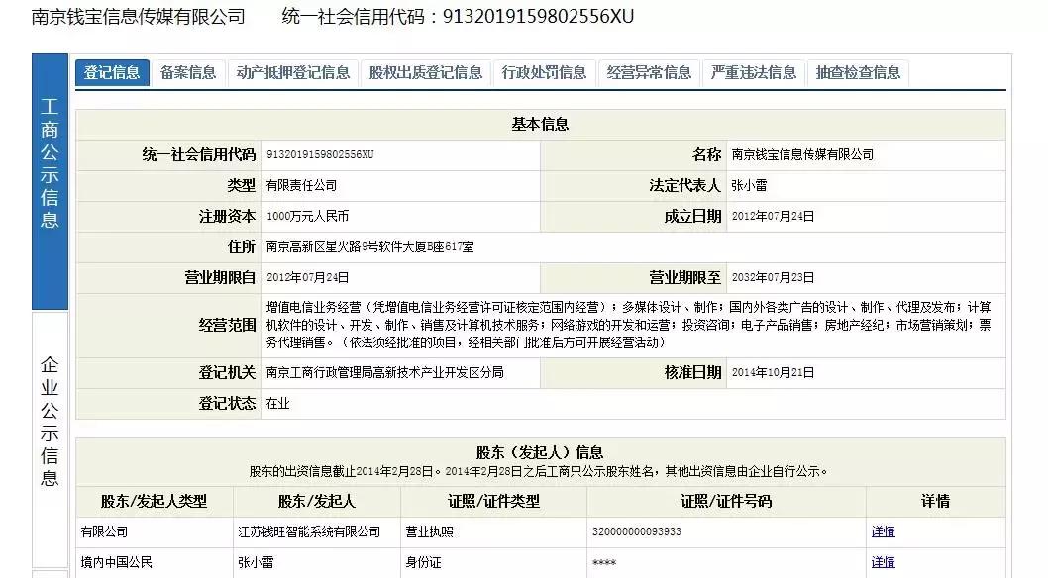Click legal representative name 张小雷

coord(752,184)
